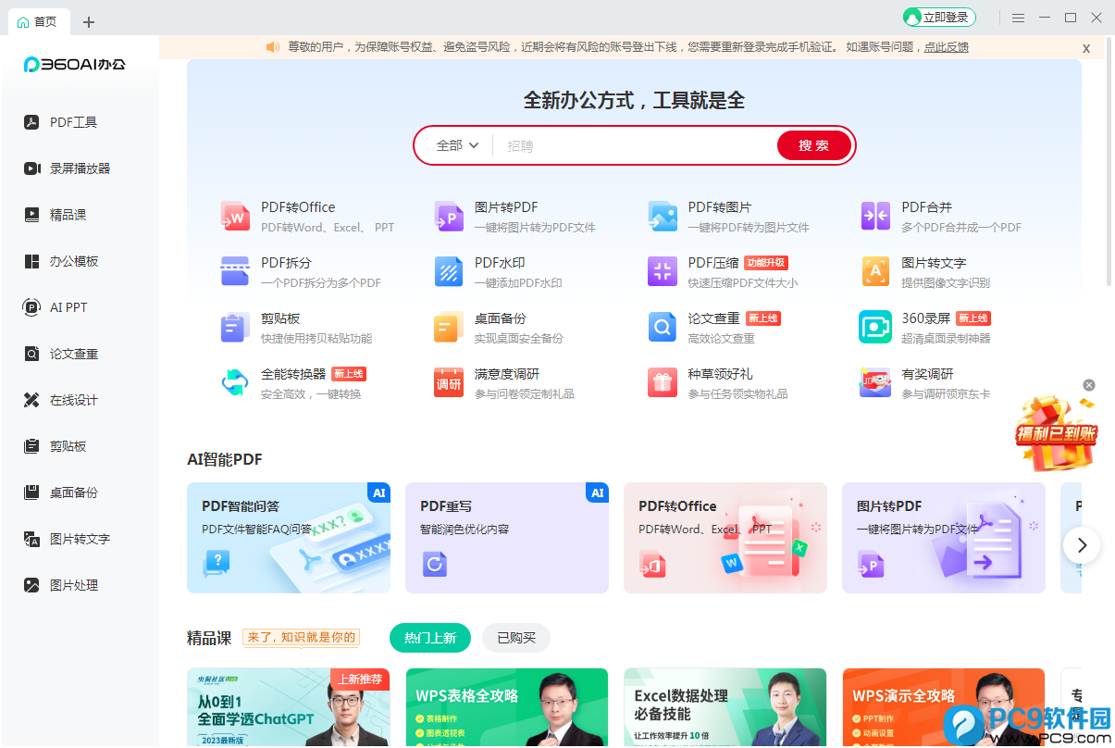1115x748 pixels.
Task: Open 在线设计 in the sidebar
Action: click(x=61, y=400)
